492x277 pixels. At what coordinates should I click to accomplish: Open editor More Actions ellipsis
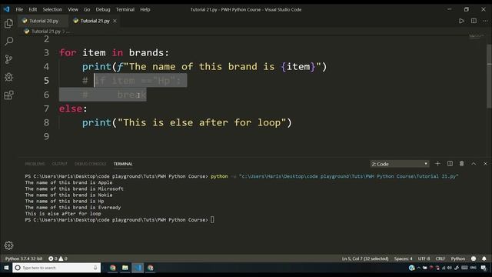[485, 21]
